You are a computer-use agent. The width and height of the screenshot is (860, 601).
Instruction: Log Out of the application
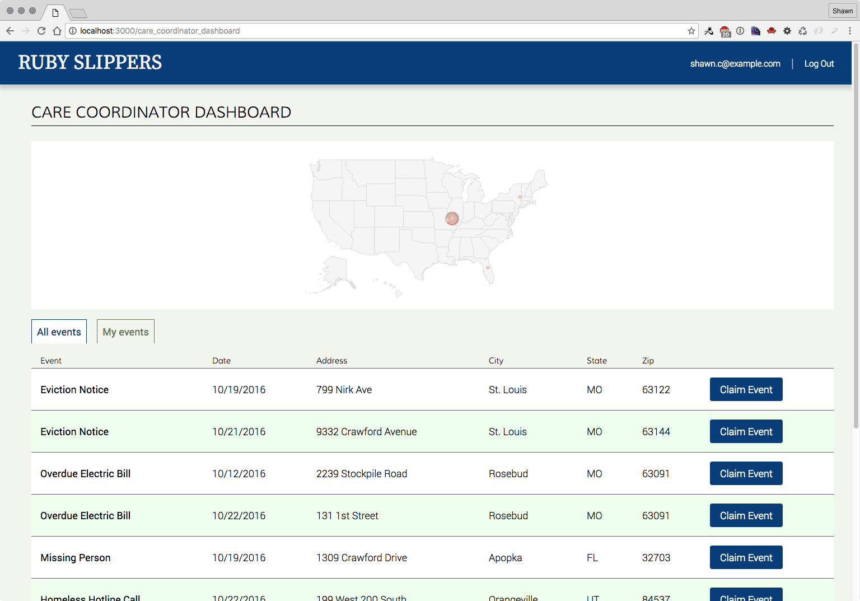click(819, 63)
